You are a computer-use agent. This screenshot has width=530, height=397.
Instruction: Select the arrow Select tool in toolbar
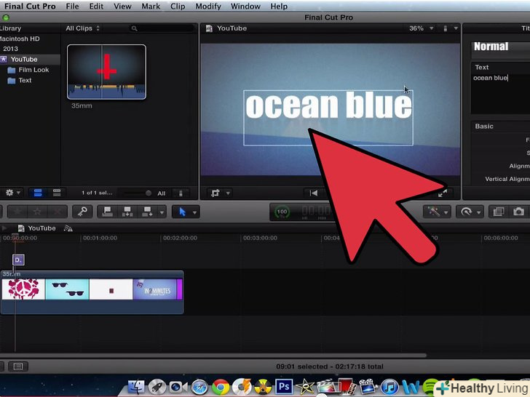pos(183,212)
